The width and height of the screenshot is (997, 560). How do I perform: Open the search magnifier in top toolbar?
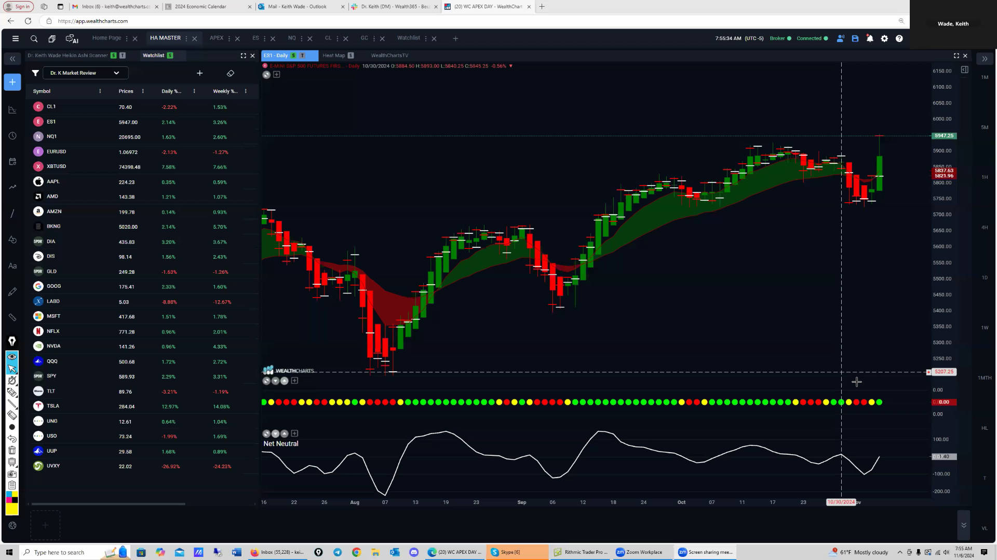(34, 38)
